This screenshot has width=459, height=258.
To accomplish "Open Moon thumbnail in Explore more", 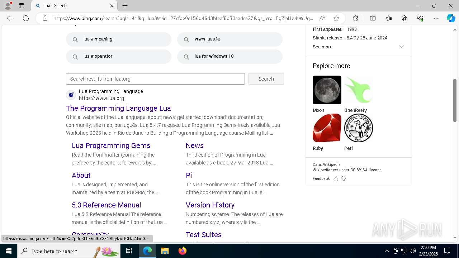I will tap(327, 90).
